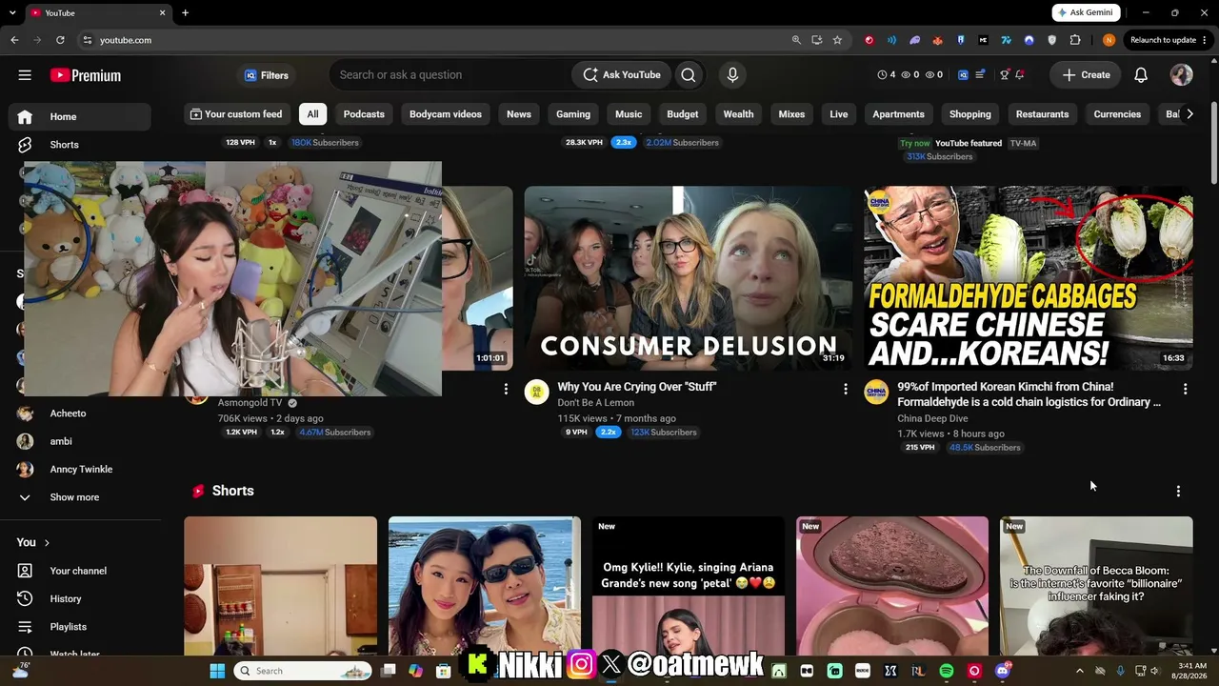Open the Consumer Delusion video thumbnail
The image size is (1219, 686).
pyautogui.click(x=688, y=277)
